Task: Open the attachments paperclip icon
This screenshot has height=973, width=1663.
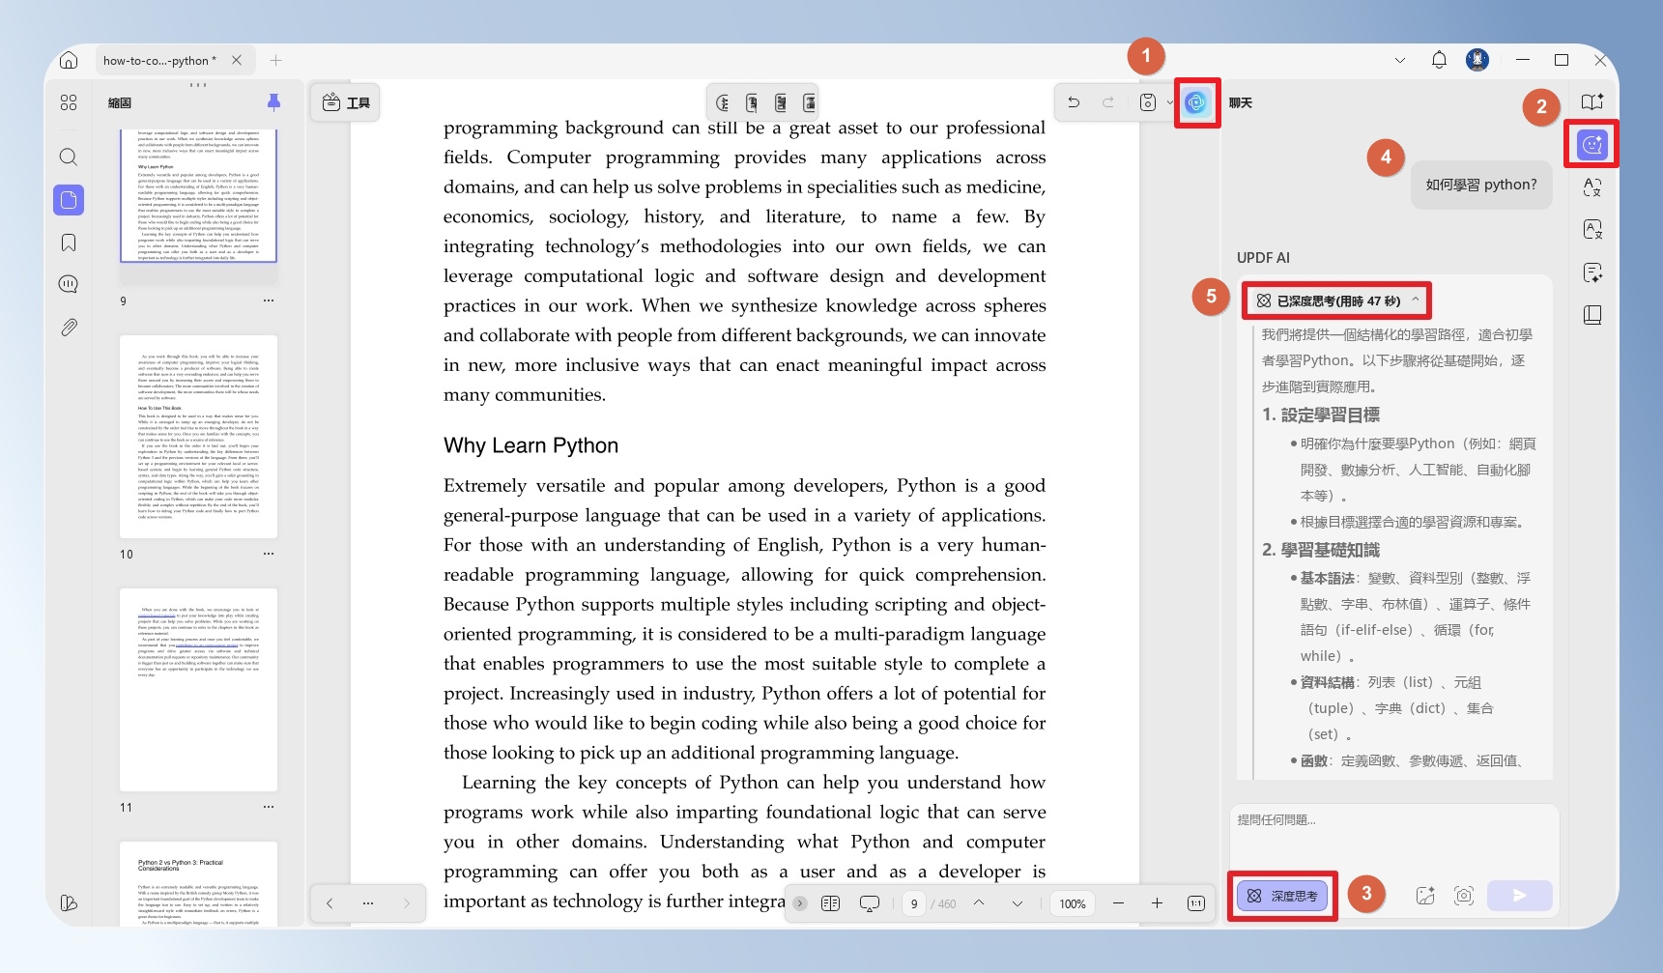Action: tap(69, 328)
